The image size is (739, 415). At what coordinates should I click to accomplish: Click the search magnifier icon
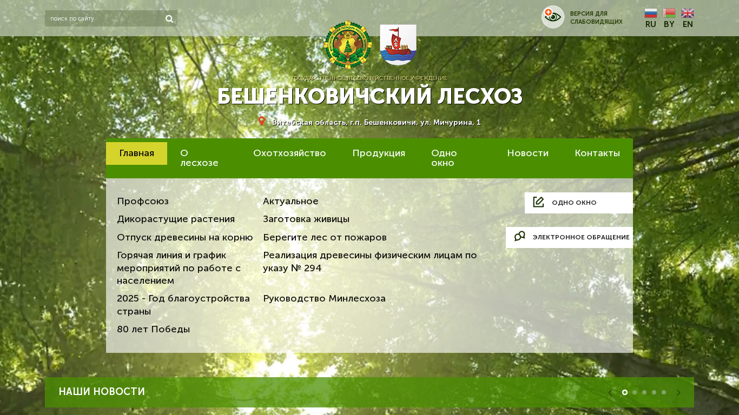(x=169, y=19)
